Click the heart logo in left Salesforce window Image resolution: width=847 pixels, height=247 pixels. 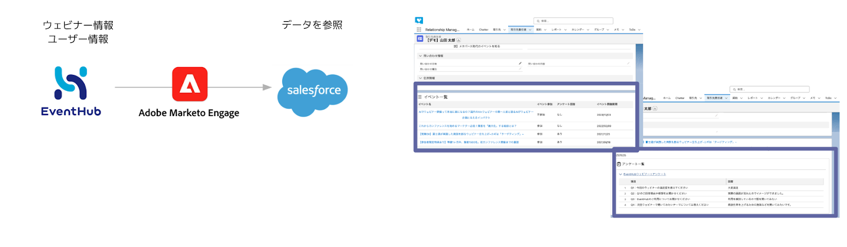tap(419, 21)
